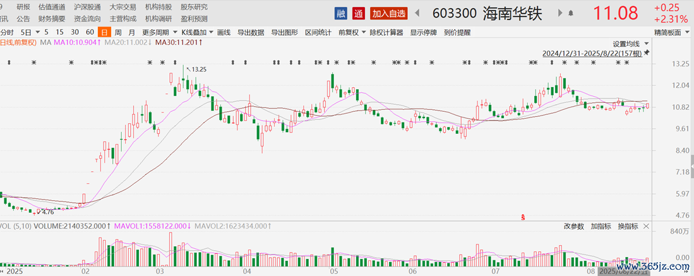Open the 前复权 adjustment dropdown
694x276 pixels.
(x=350, y=32)
